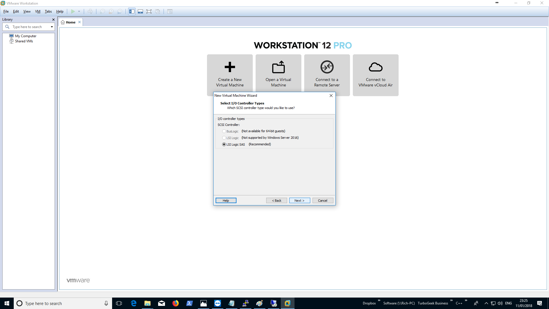
Task: Click the ENG language indicator
Action: [x=508, y=303]
